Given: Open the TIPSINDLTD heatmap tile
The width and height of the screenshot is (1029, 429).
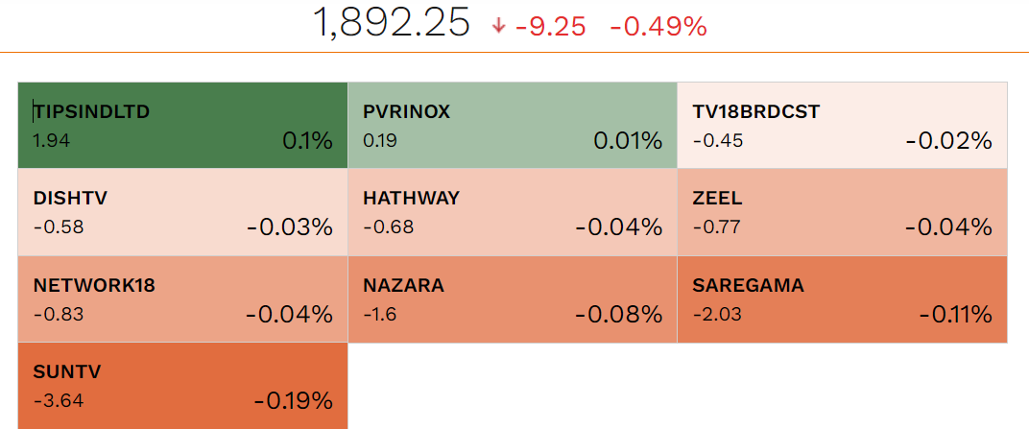Looking at the screenshot, I should 182,126.
